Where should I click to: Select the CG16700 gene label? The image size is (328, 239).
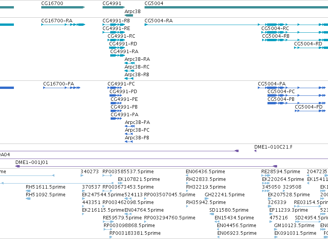(x=52, y=3)
